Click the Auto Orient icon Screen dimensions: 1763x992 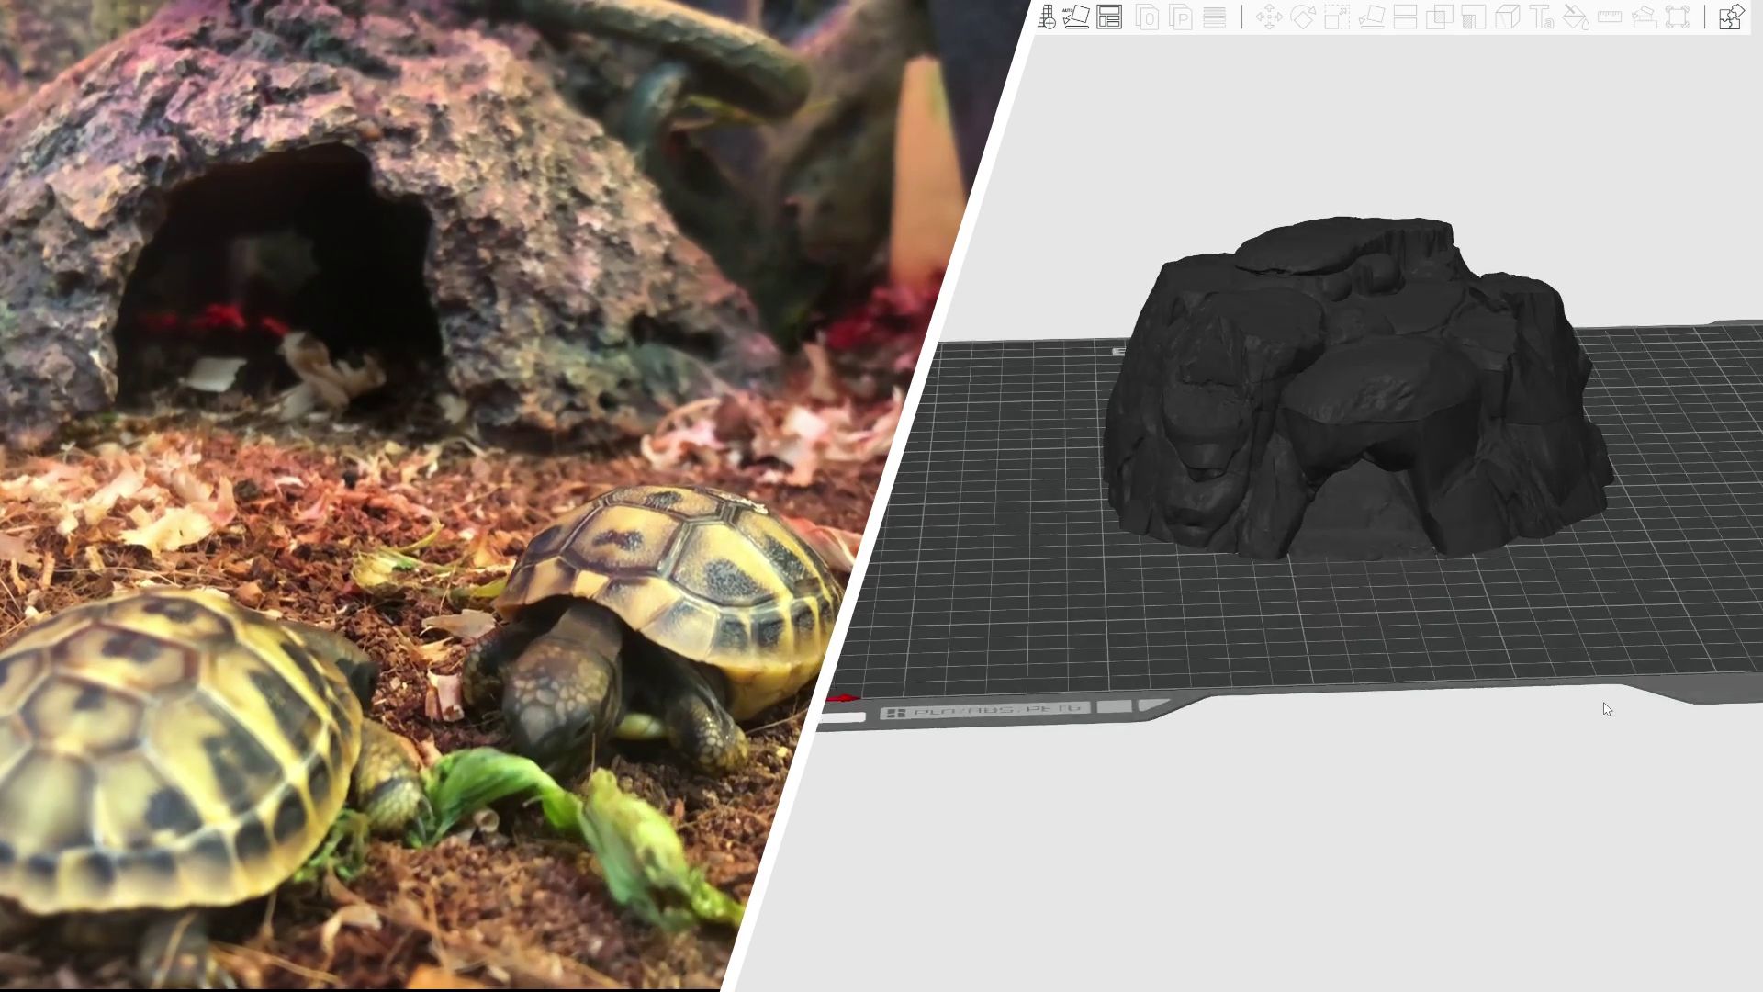[1076, 17]
